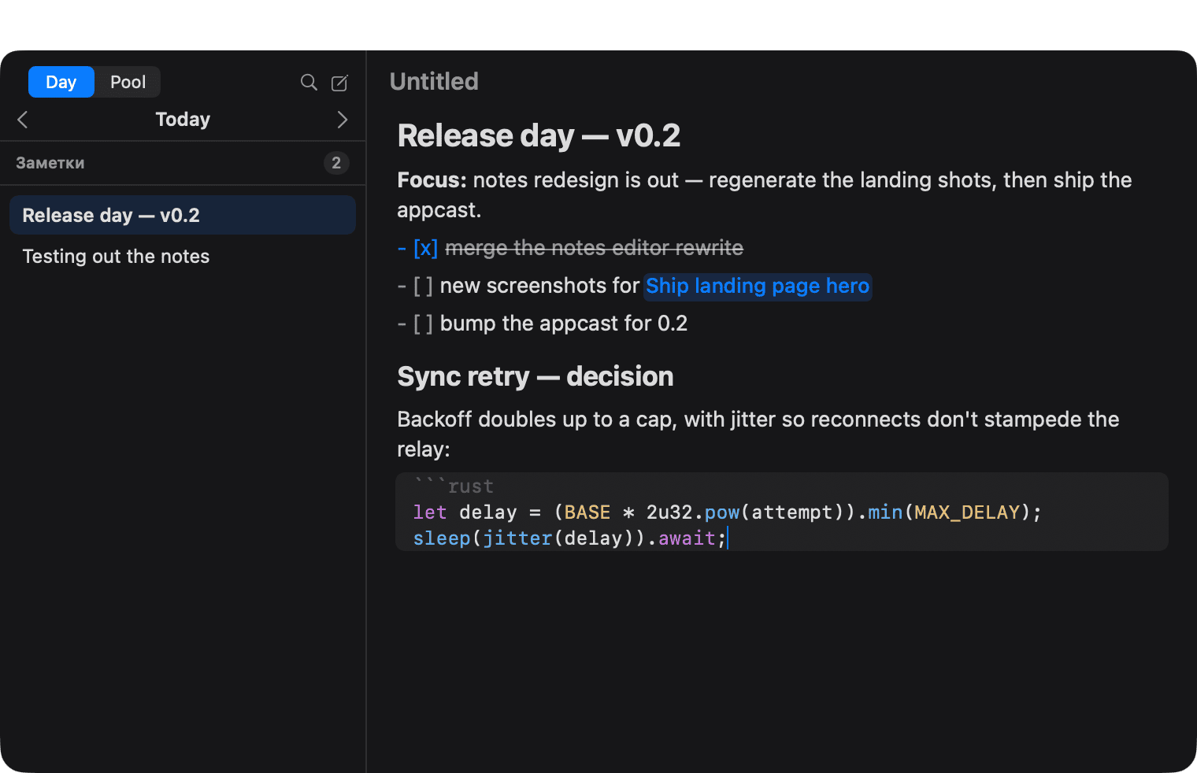Viewport: 1197px width, 773px height.
Task: Open the search magnifier in sidebar
Action: (309, 83)
